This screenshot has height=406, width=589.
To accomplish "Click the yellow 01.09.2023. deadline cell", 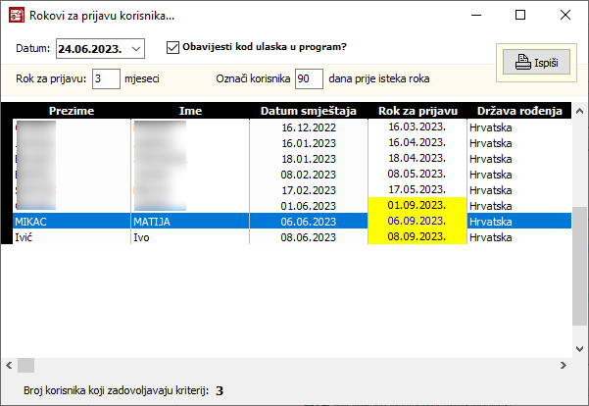I will (x=417, y=206).
